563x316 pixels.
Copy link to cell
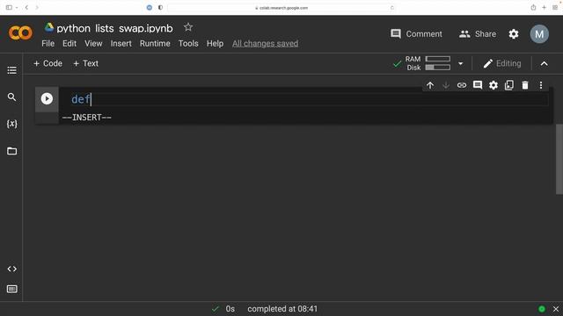pos(462,85)
